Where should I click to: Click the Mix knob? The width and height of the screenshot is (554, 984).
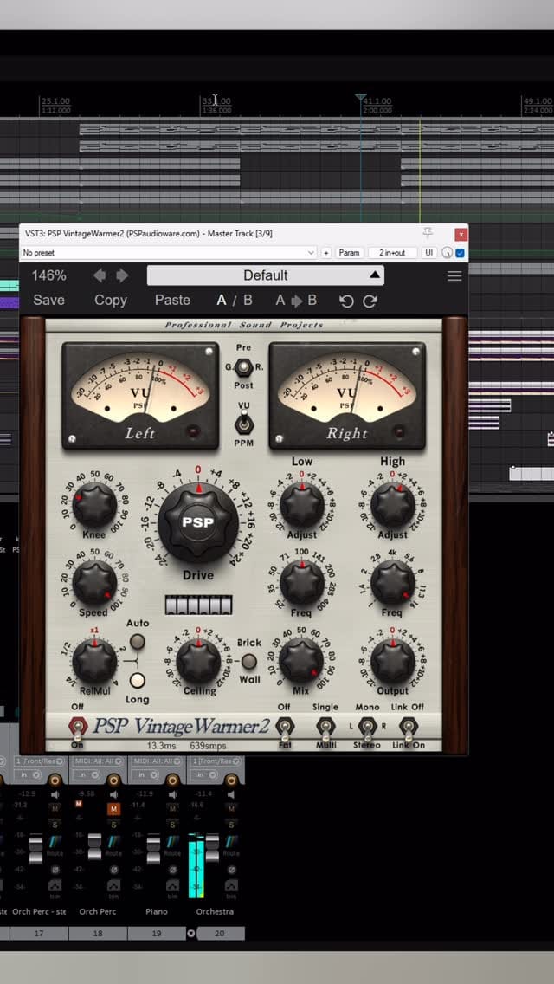[x=302, y=662]
